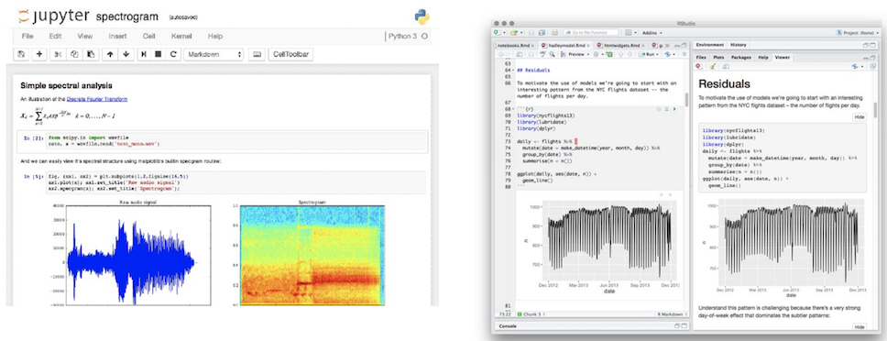The height and width of the screenshot is (341, 887).
Task: Cut the selected cell with the scissors icon
Action: 57,54
